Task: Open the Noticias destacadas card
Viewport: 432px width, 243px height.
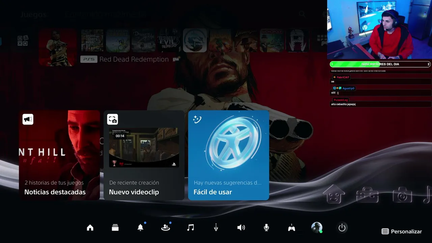Action: (59, 155)
